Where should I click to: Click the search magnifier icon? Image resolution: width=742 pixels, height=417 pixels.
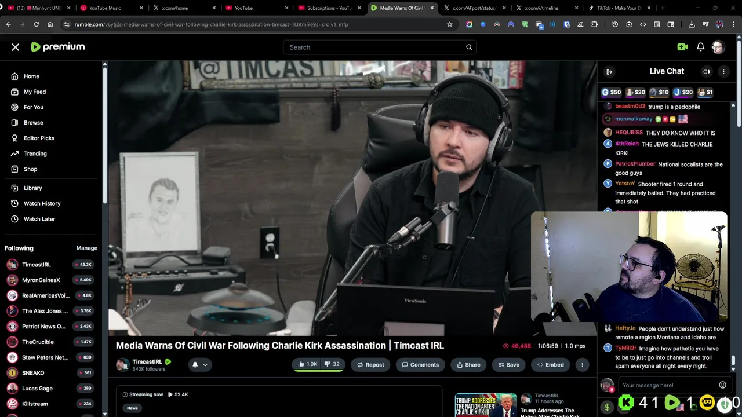tap(469, 47)
